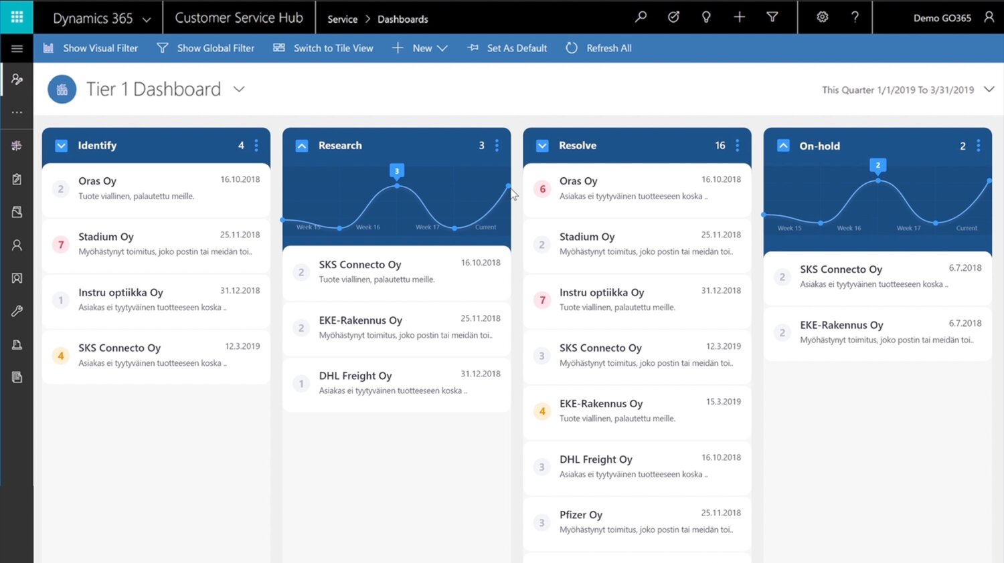Open the last sidebar icon below the wrench

[17, 377]
